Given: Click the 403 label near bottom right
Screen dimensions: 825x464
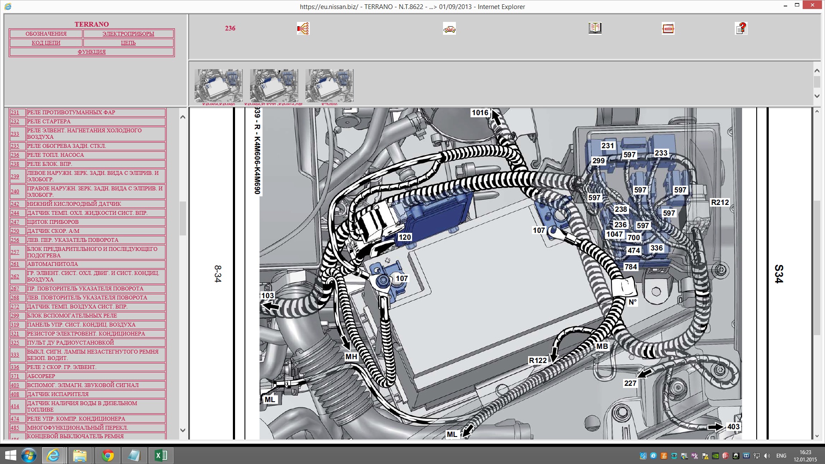Looking at the screenshot, I should (x=733, y=427).
